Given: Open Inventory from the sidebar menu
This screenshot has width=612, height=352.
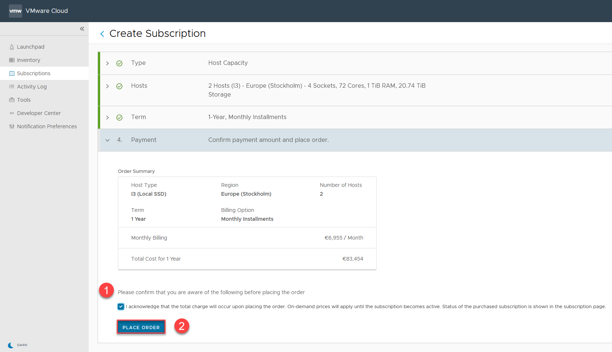Looking at the screenshot, I should [x=28, y=60].
